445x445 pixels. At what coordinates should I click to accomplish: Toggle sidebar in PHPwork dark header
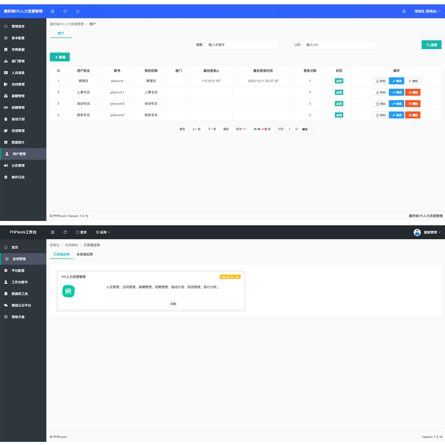pos(53,232)
